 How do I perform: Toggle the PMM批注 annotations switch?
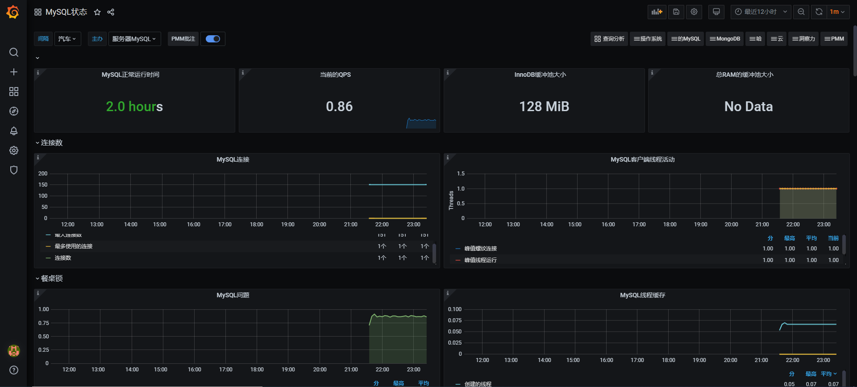[x=213, y=39]
